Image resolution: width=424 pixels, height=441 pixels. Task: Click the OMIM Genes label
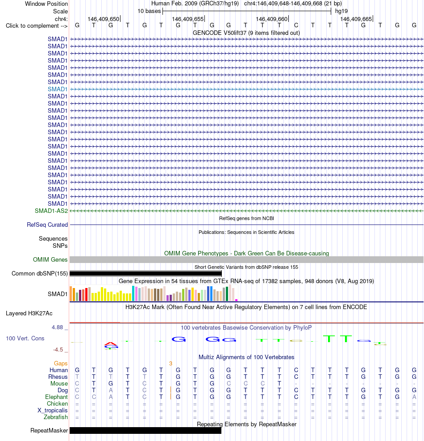click(50, 259)
